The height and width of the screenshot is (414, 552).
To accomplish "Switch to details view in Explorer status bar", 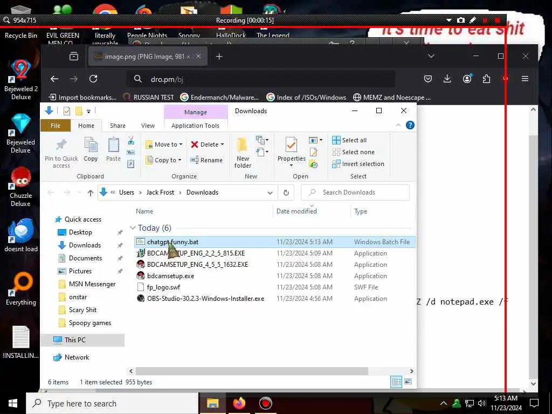I will pos(396,382).
